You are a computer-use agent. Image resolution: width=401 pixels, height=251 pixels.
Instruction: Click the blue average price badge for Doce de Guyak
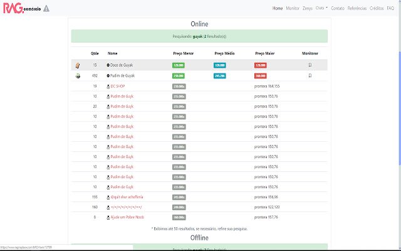[220, 65]
